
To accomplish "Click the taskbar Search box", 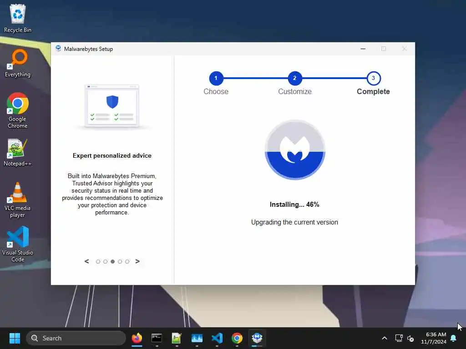I will (x=76, y=338).
